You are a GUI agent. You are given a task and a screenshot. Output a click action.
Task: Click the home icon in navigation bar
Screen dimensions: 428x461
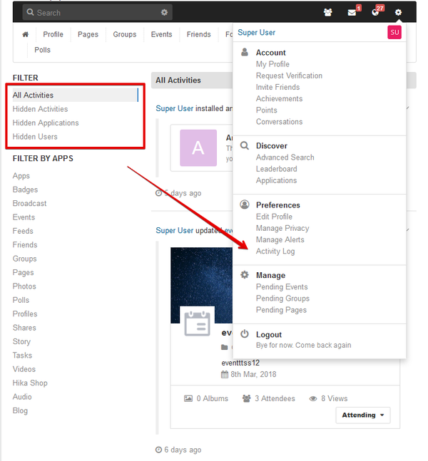[x=25, y=34]
